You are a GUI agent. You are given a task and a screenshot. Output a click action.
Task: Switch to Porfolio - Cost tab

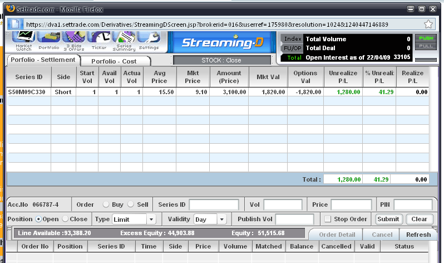click(114, 61)
